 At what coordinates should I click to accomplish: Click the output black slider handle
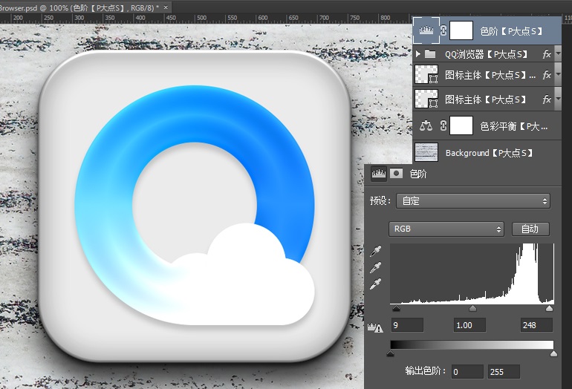(390, 353)
